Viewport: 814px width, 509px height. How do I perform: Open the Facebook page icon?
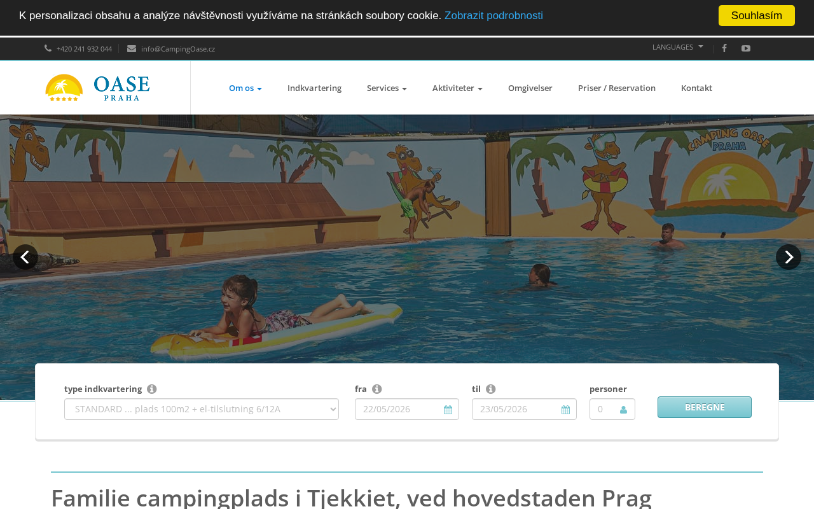pos(724,48)
